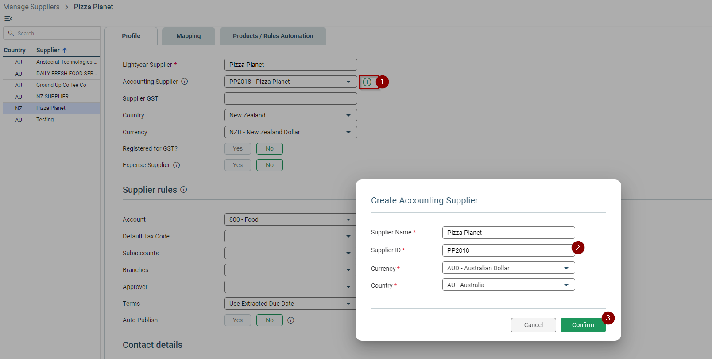This screenshot has width=712, height=359.
Task: Open the Branches dropdown
Action: pos(290,270)
